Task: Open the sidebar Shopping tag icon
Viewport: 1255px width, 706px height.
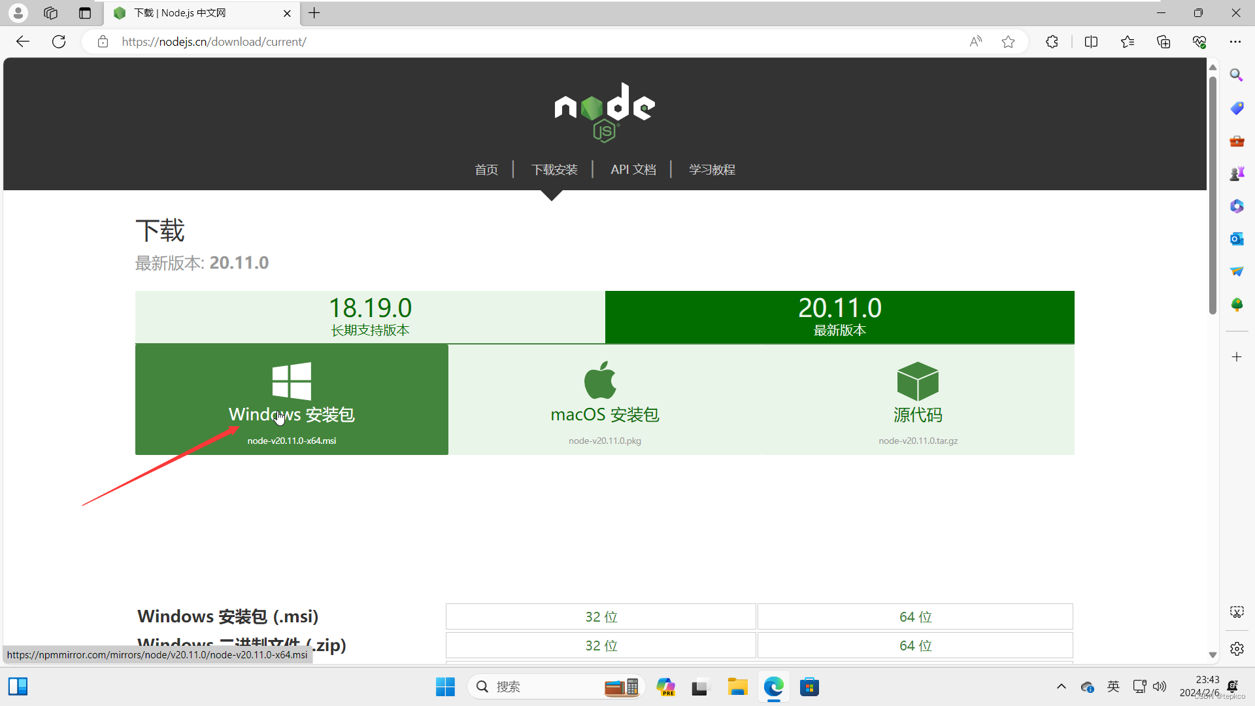Action: pos(1237,108)
